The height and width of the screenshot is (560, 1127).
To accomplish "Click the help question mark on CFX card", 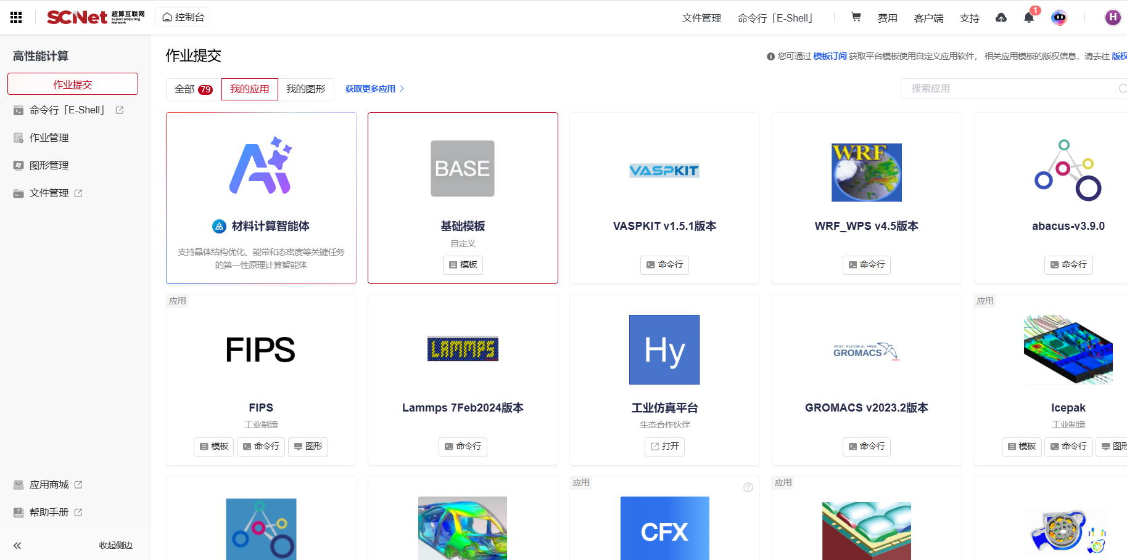I will click(748, 487).
